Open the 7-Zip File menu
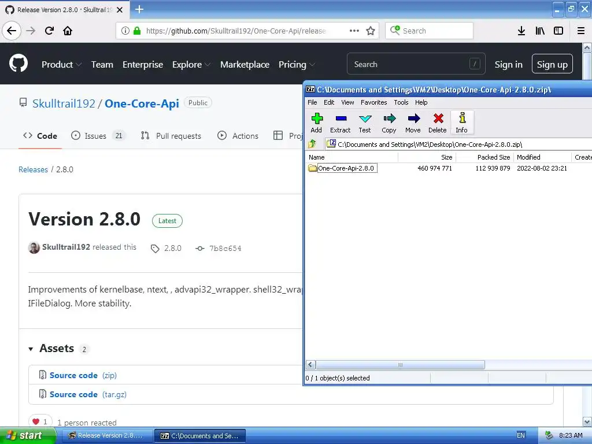Image resolution: width=592 pixels, height=444 pixels. pyautogui.click(x=312, y=102)
